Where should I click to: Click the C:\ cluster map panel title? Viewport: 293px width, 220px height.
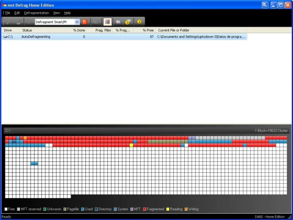coord(8,131)
